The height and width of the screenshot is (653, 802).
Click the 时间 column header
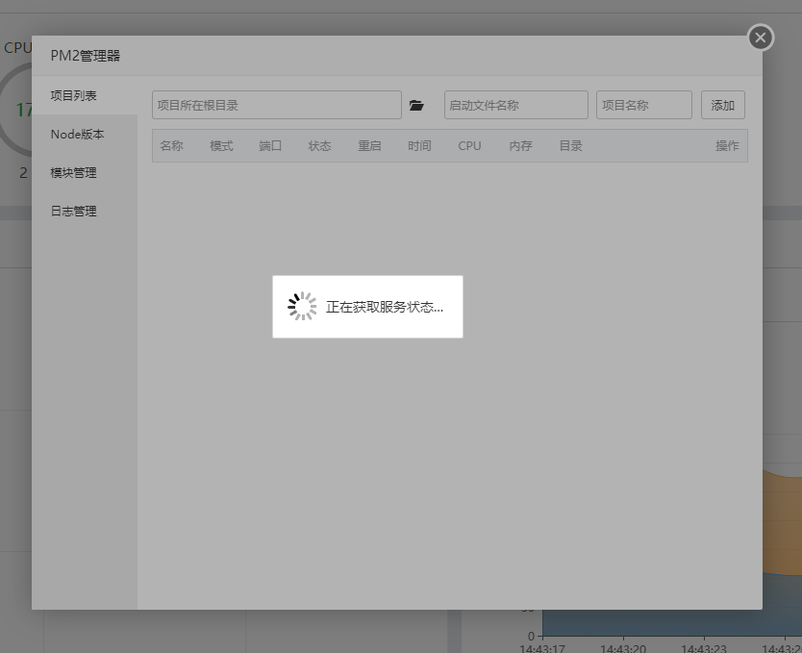pyautogui.click(x=419, y=146)
